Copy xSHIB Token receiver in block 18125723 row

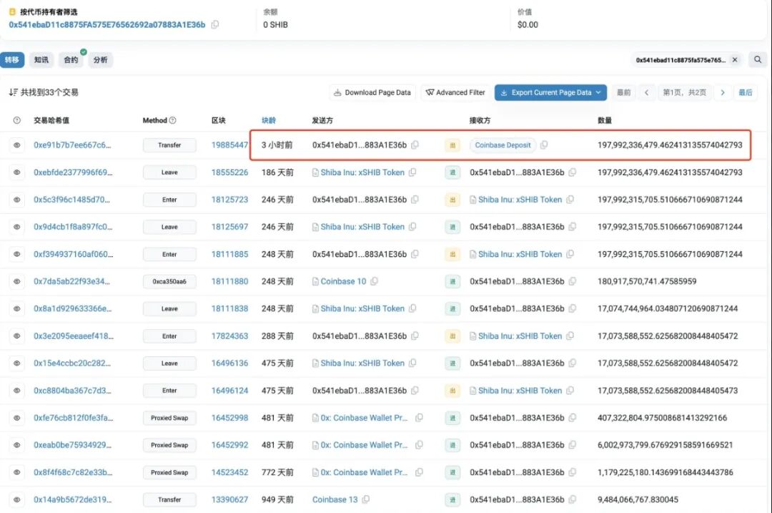click(x=570, y=200)
